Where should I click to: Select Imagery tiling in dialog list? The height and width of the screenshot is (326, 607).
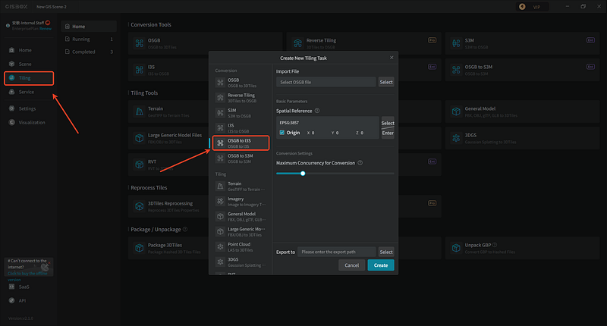pos(241,202)
